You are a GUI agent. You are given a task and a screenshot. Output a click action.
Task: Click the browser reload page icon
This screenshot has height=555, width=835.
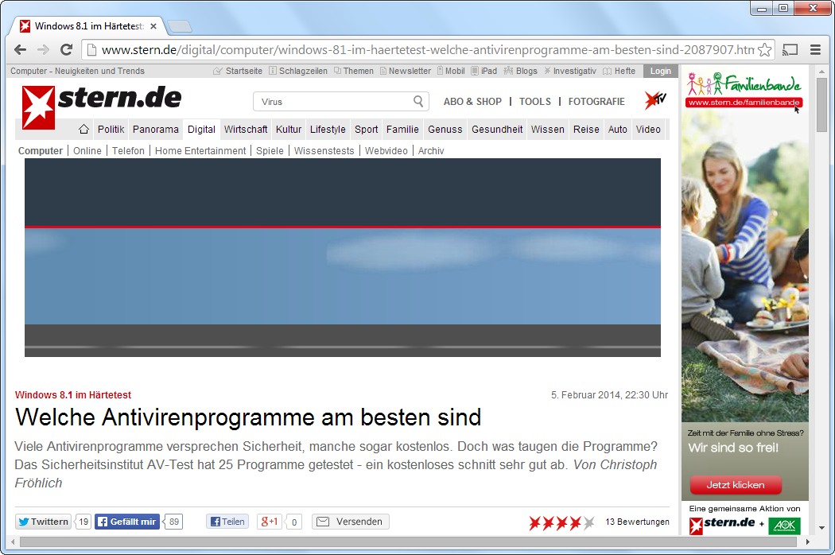pos(67,49)
